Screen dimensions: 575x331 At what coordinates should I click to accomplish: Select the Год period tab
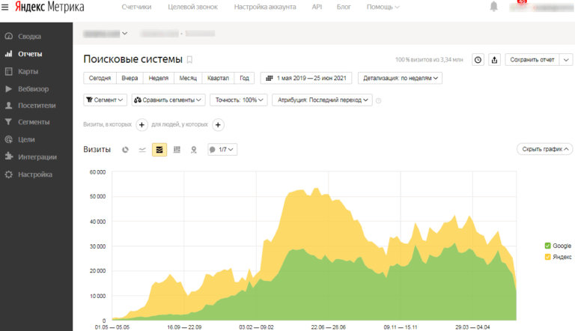point(245,78)
